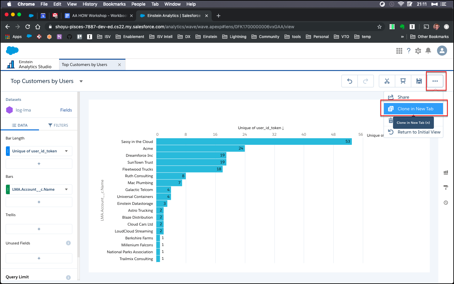
Task: Open the Fields link
Action: tap(66, 110)
